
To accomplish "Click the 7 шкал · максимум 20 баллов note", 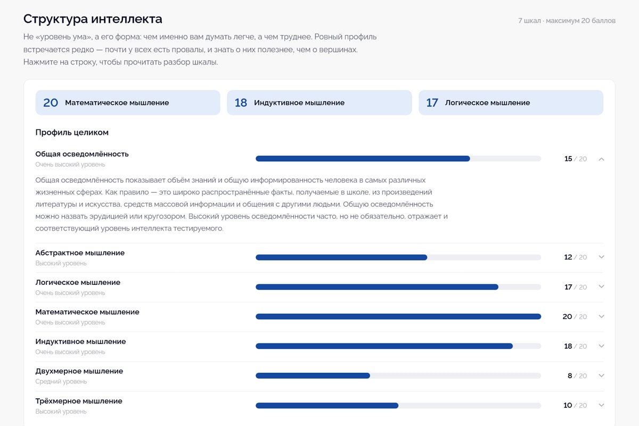I will pyautogui.click(x=567, y=21).
